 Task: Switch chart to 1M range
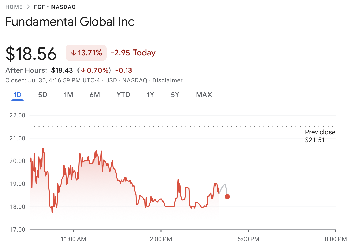pyautogui.click(x=68, y=95)
